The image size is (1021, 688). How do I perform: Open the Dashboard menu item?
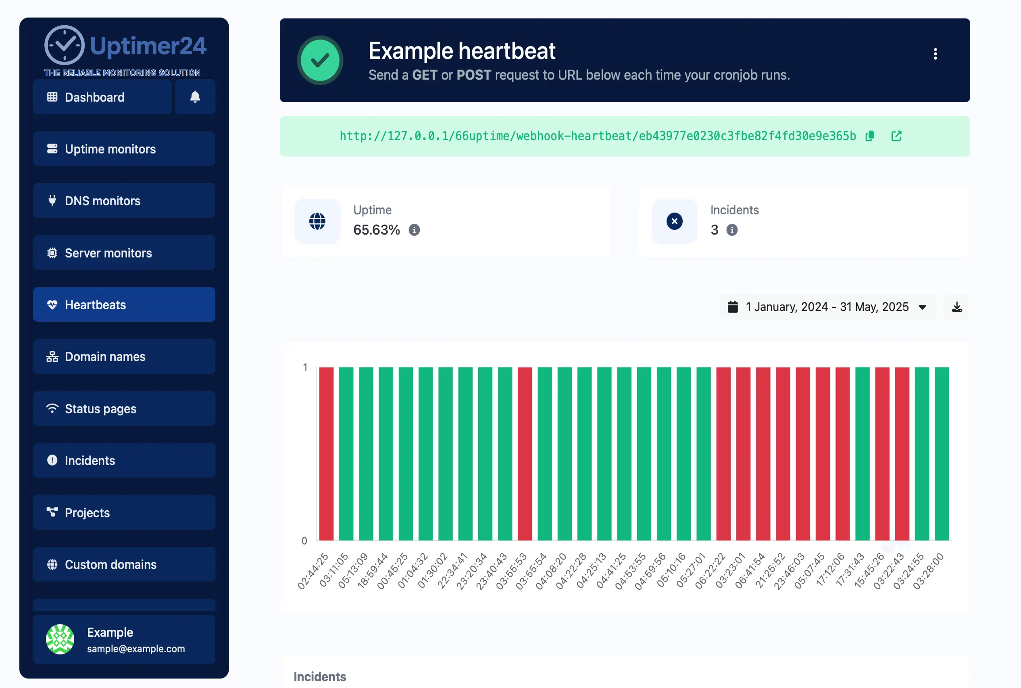coord(102,97)
